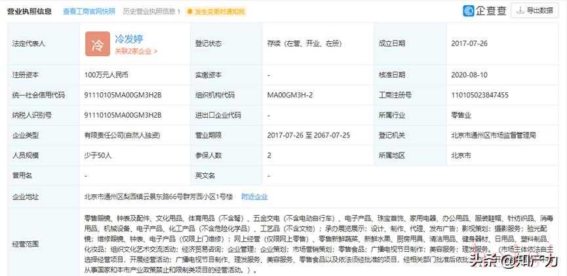Click the 企查查 brand name text
The width and height of the screenshot is (567, 276).
(491, 10)
